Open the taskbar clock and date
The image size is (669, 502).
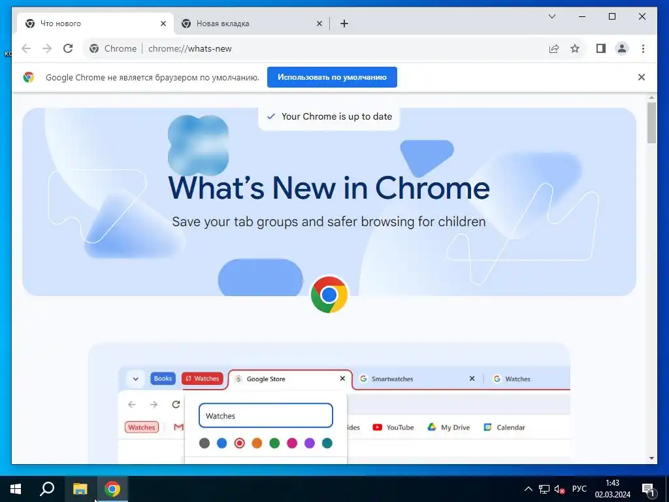point(613,489)
